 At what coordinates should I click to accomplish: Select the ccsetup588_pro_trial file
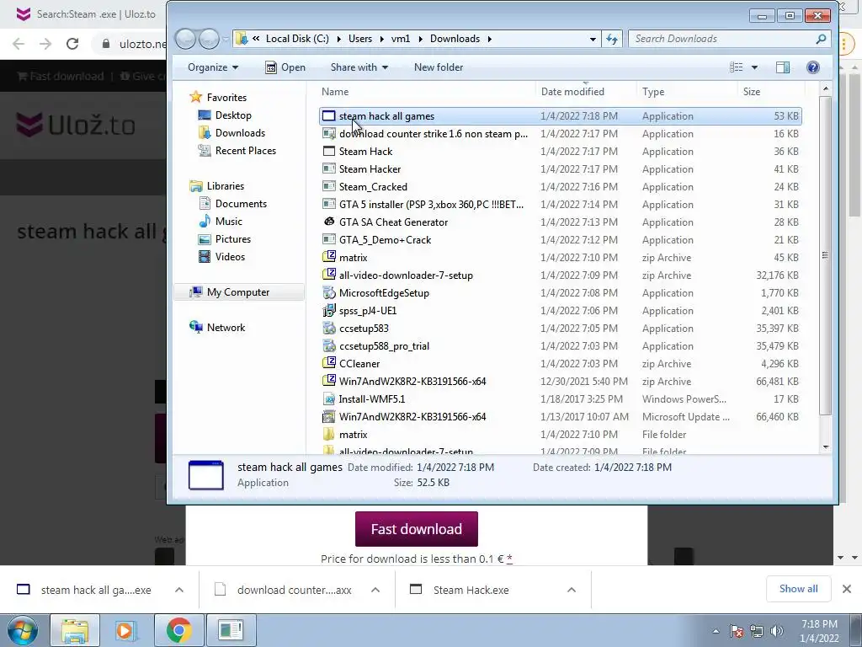pos(561,346)
